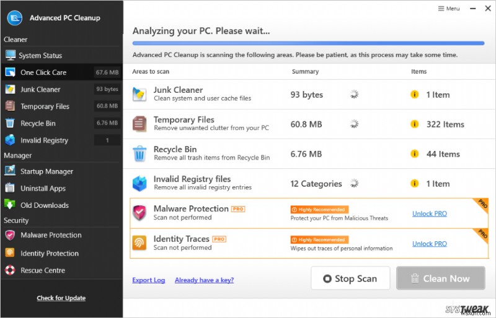Click the Rescue Centre lifebuoy icon

[x=10, y=270]
